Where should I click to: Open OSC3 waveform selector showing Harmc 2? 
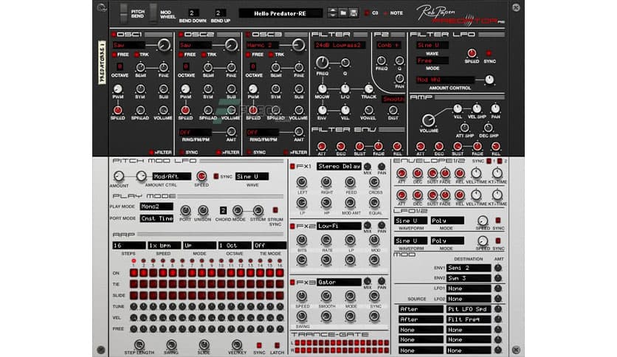[x=263, y=45]
